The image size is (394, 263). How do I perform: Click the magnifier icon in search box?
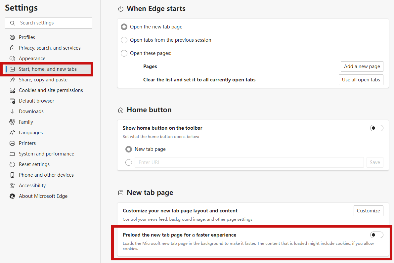[x=12, y=23]
